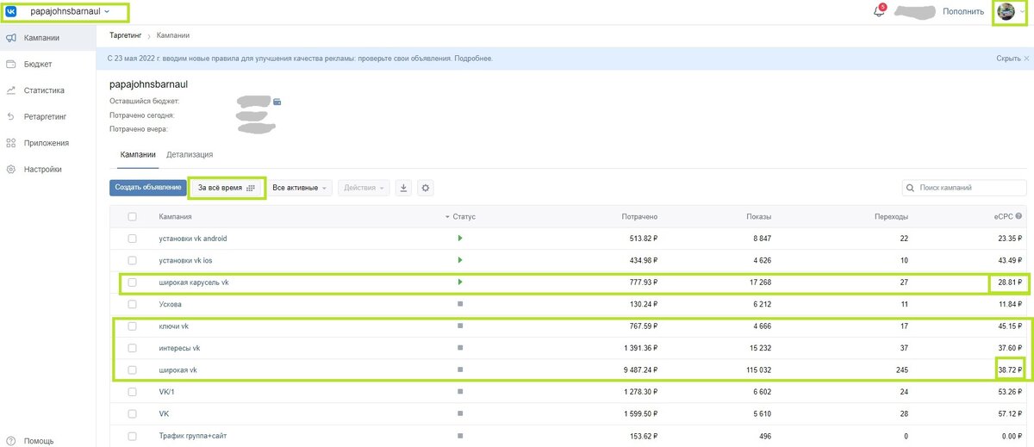Viewport: 1034px width, 447px height.
Task: Toggle the select-all campaigns checkbox
Action: pos(132,216)
